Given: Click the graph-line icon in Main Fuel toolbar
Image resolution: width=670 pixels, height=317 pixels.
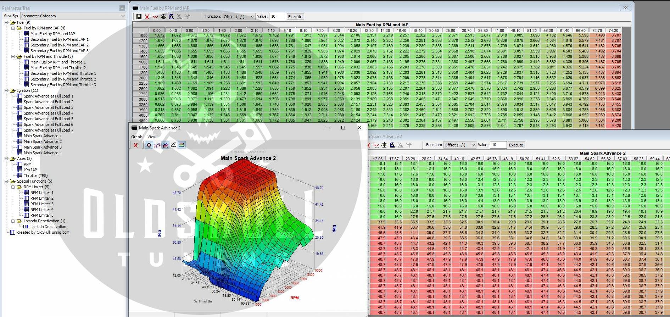Looking at the screenshot, I should pyautogui.click(x=155, y=17).
